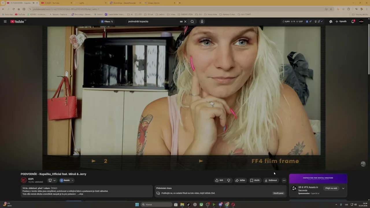Switch to the third browser tab

pyautogui.click(x=91, y=3)
